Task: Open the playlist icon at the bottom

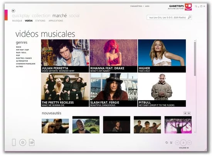Action: [x=32, y=143]
